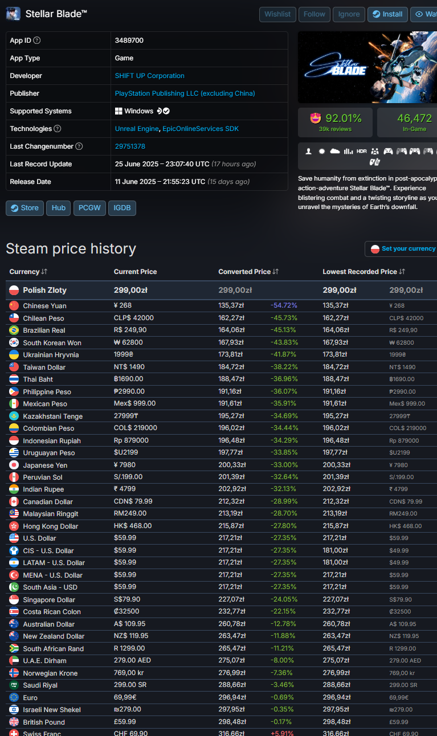Click the 92.01% review score box

point(335,122)
